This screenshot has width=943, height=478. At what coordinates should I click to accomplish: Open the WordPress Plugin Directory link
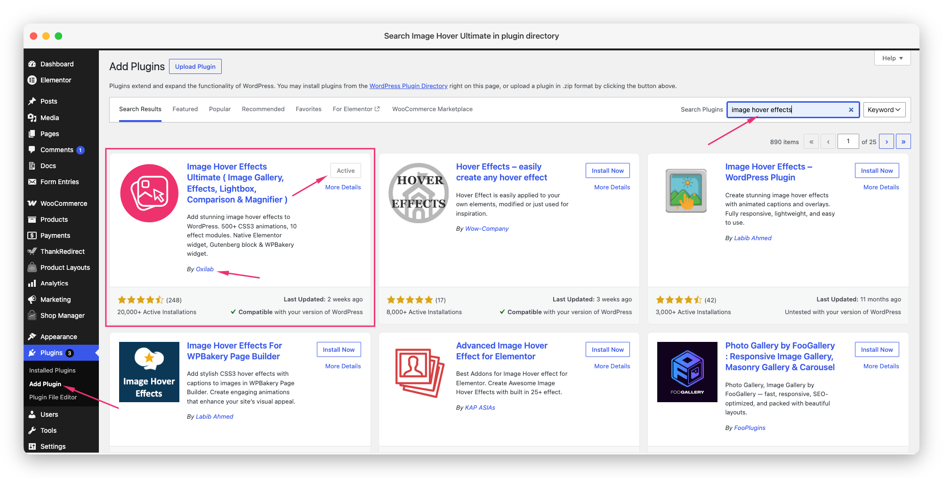[408, 86]
